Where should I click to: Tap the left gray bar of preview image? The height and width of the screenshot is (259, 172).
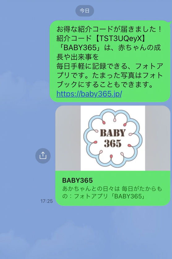68,138
